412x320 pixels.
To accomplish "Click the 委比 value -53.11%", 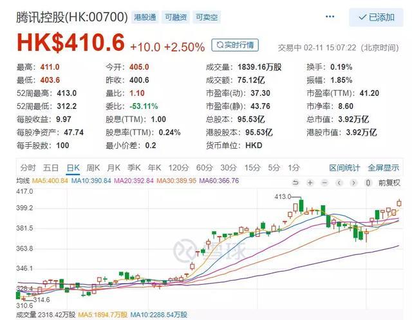I will [144, 106].
